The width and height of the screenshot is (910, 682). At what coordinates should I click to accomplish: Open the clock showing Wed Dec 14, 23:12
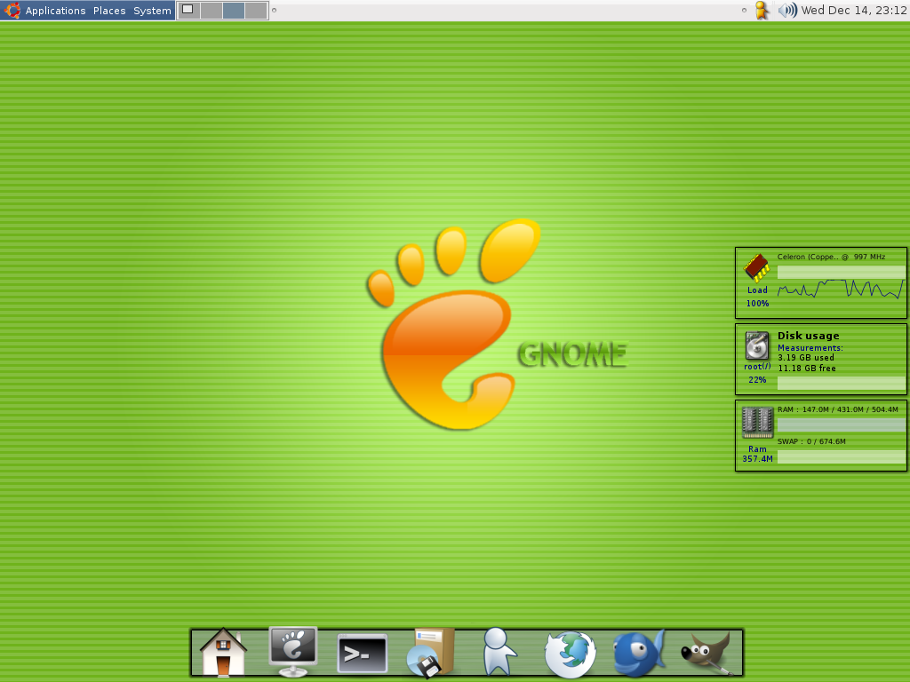(x=854, y=11)
